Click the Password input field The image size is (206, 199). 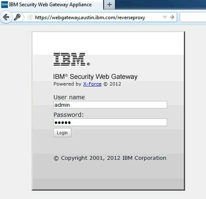pyautogui.click(x=110, y=122)
